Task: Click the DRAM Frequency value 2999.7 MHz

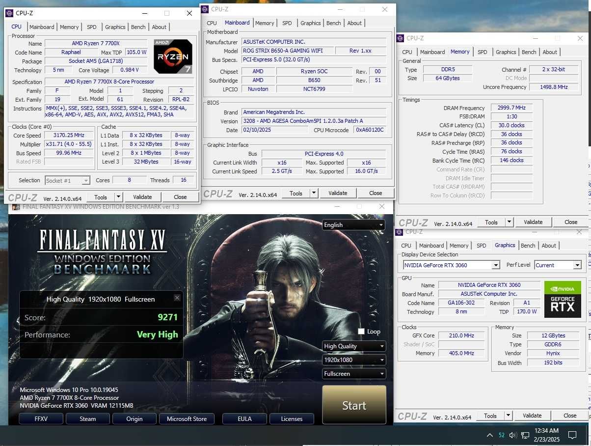Action: pos(511,108)
